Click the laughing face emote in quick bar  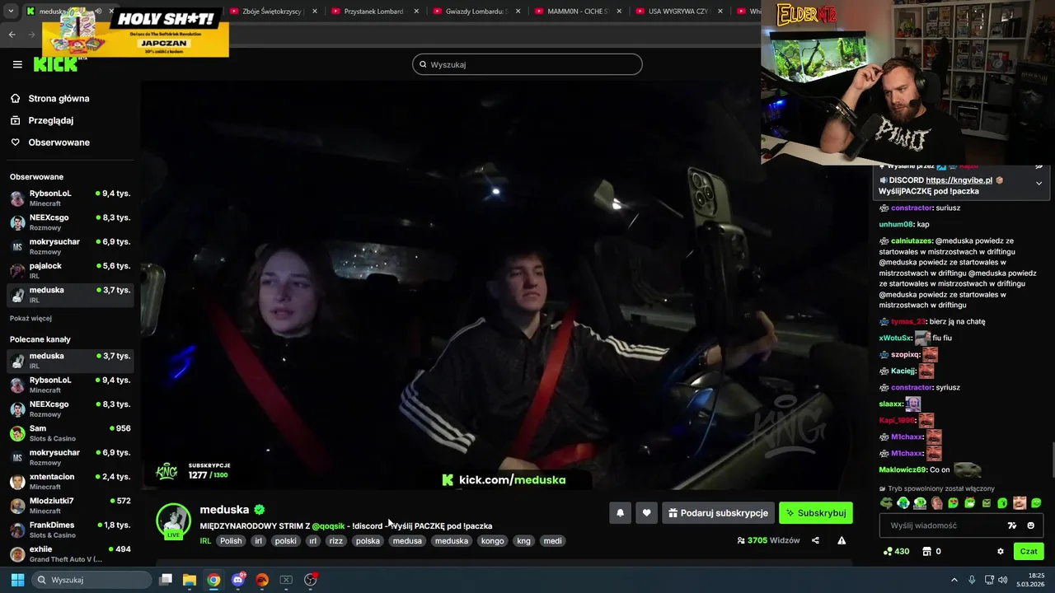pyautogui.click(x=1020, y=503)
